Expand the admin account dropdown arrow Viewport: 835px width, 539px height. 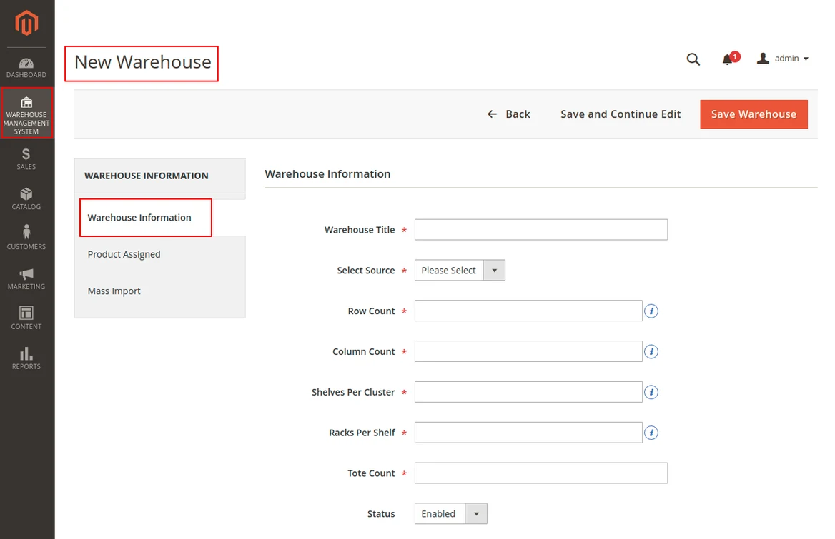[806, 59]
